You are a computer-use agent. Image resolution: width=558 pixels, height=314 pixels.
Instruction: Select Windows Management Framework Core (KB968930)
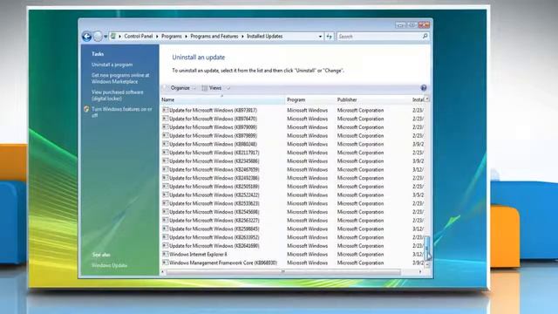tap(293, 263)
